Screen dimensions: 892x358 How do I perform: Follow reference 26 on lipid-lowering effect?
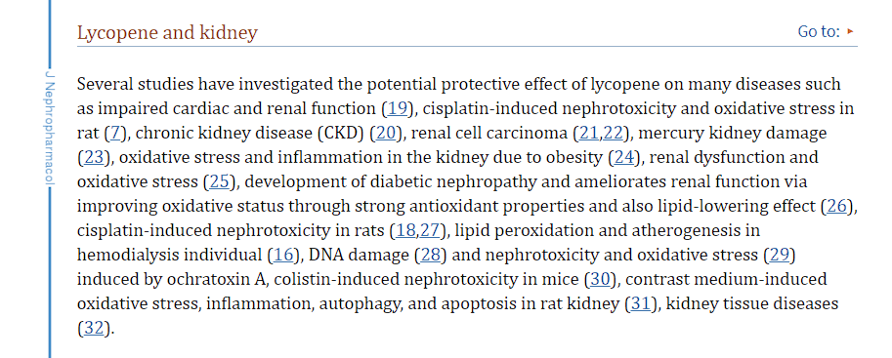click(x=837, y=206)
